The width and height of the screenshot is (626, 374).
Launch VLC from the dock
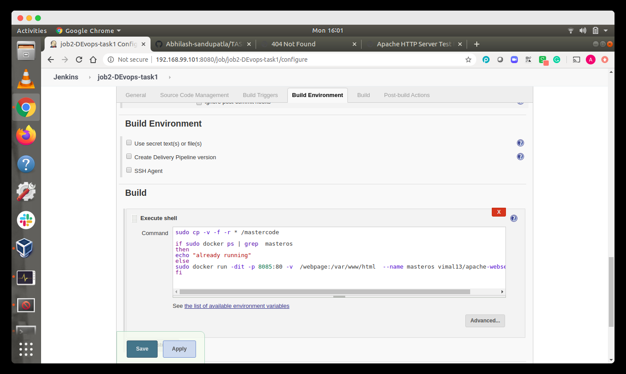pyautogui.click(x=26, y=79)
